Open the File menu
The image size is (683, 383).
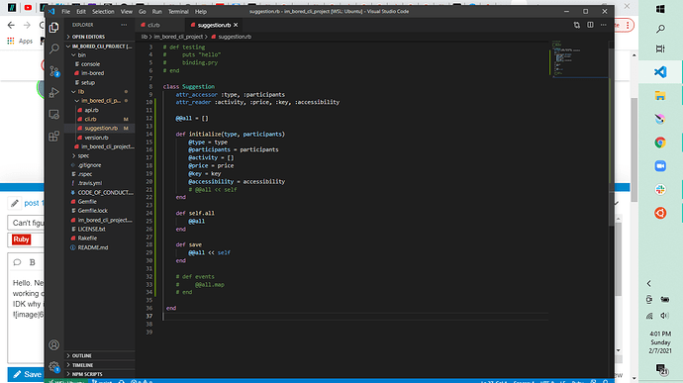click(65, 11)
